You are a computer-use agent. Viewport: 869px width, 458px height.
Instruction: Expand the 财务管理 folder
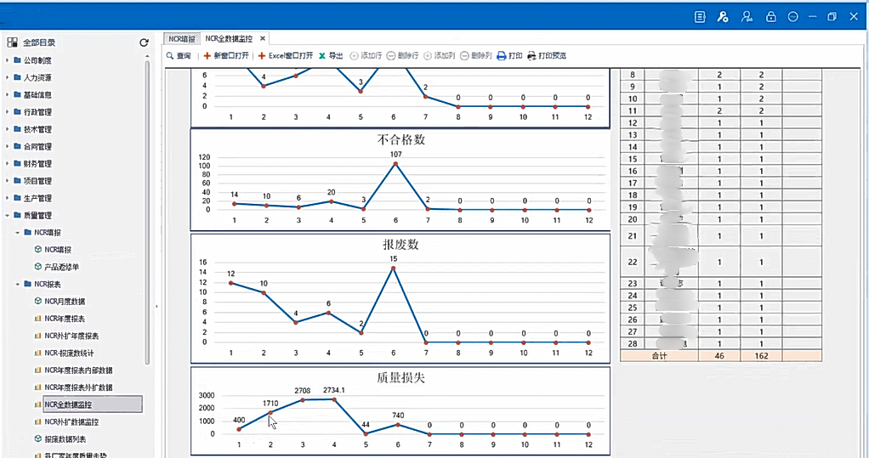point(7,164)
